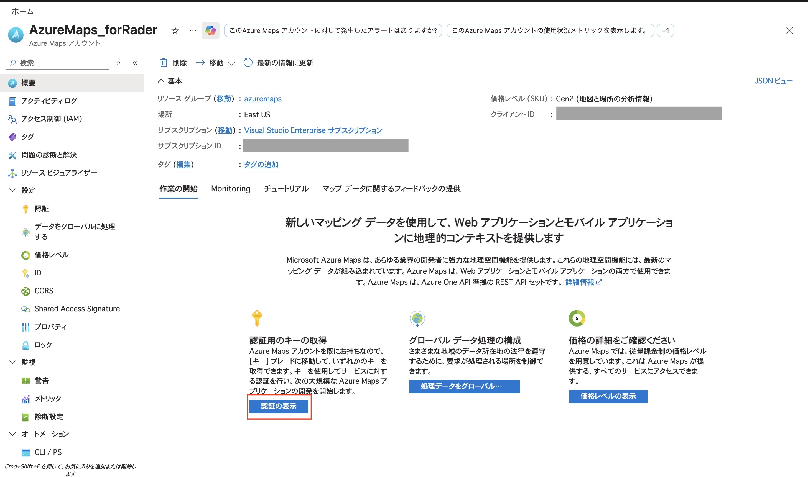
Task: Open the more options ellipsis menu
Action: click(193, 30)
